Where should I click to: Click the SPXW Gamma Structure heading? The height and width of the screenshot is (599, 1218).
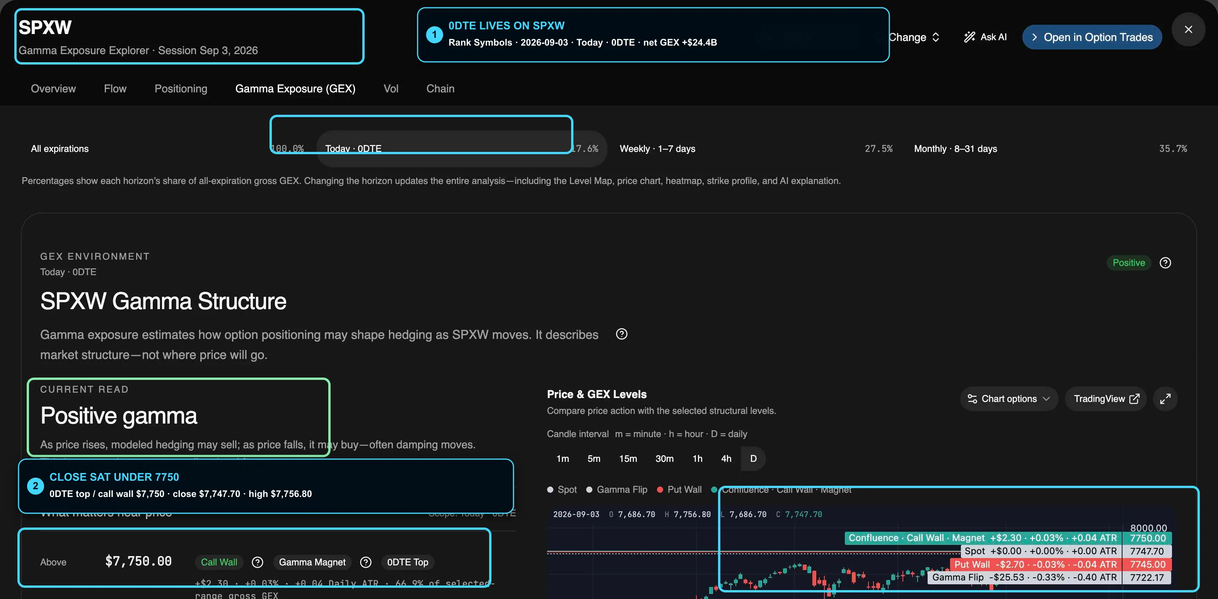click(163, 301)
